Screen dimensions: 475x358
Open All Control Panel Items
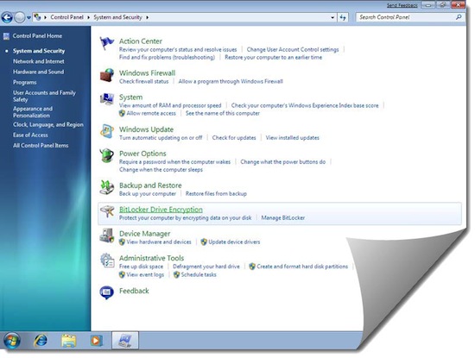coord(41,146)
